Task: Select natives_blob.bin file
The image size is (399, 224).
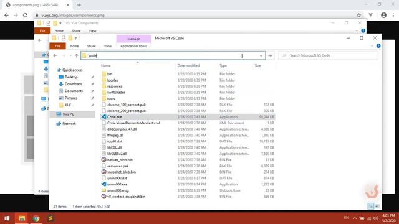Action: 120,160
